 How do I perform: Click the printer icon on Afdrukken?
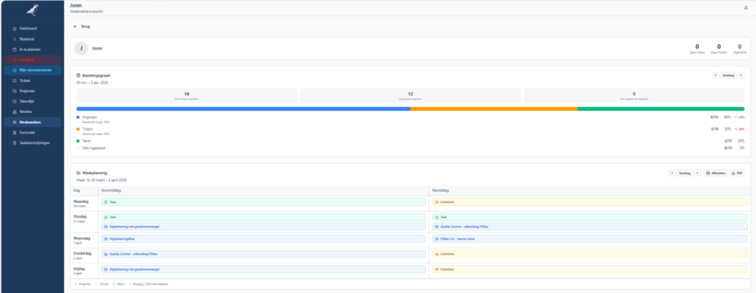[x=708, y=173]
